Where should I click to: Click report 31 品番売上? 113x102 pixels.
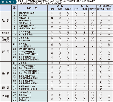point(23,63)
